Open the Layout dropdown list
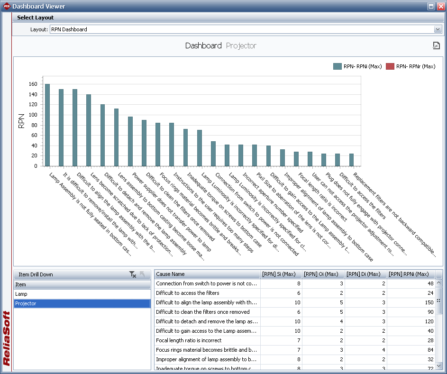Viewport: 447px width, 374px height. click(x=438, y=29)
